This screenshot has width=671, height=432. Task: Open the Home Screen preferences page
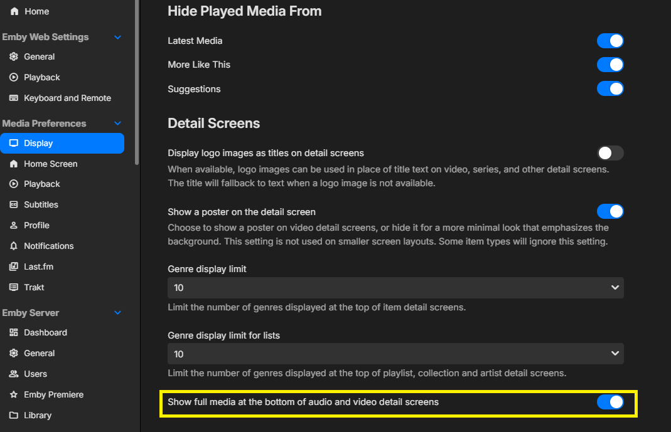(50, 164)
